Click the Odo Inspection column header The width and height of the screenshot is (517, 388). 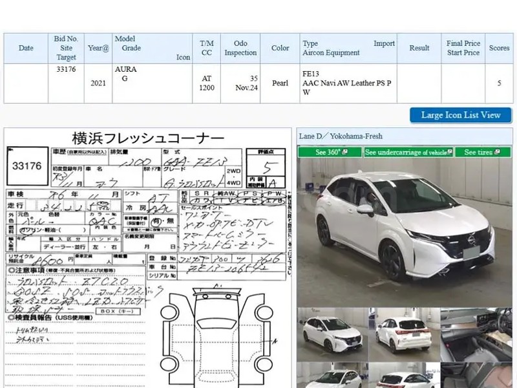(240, 48)
